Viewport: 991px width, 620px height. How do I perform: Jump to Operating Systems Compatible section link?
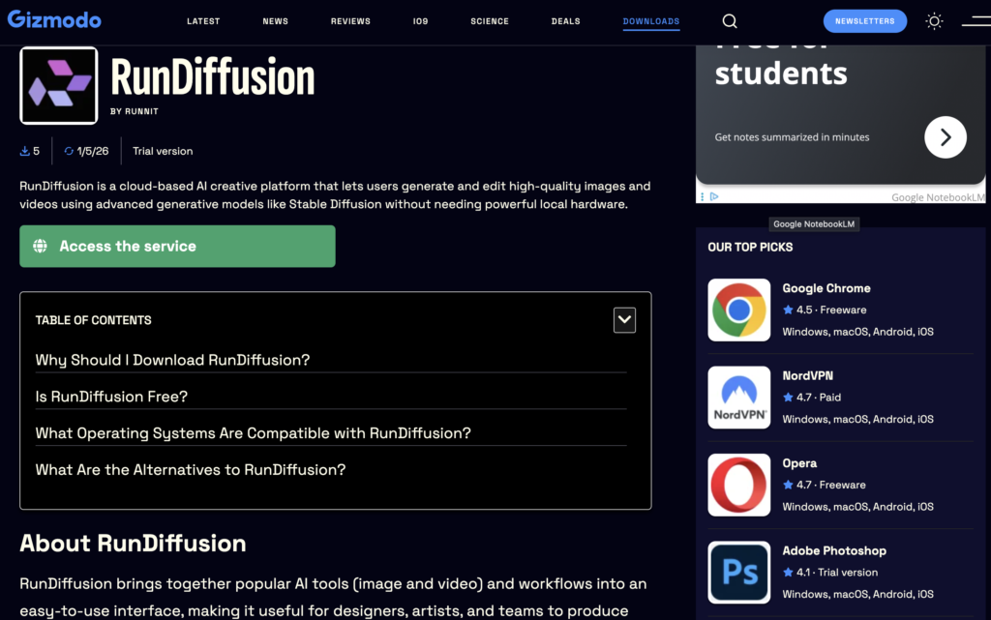coord(253,433)
